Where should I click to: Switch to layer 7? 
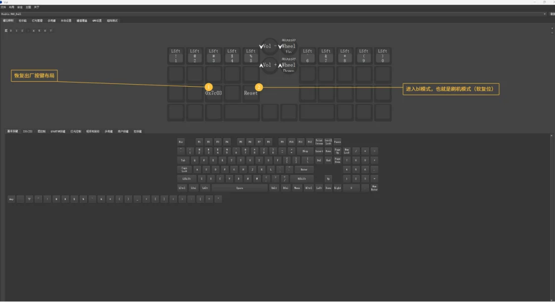coord(50,31)
